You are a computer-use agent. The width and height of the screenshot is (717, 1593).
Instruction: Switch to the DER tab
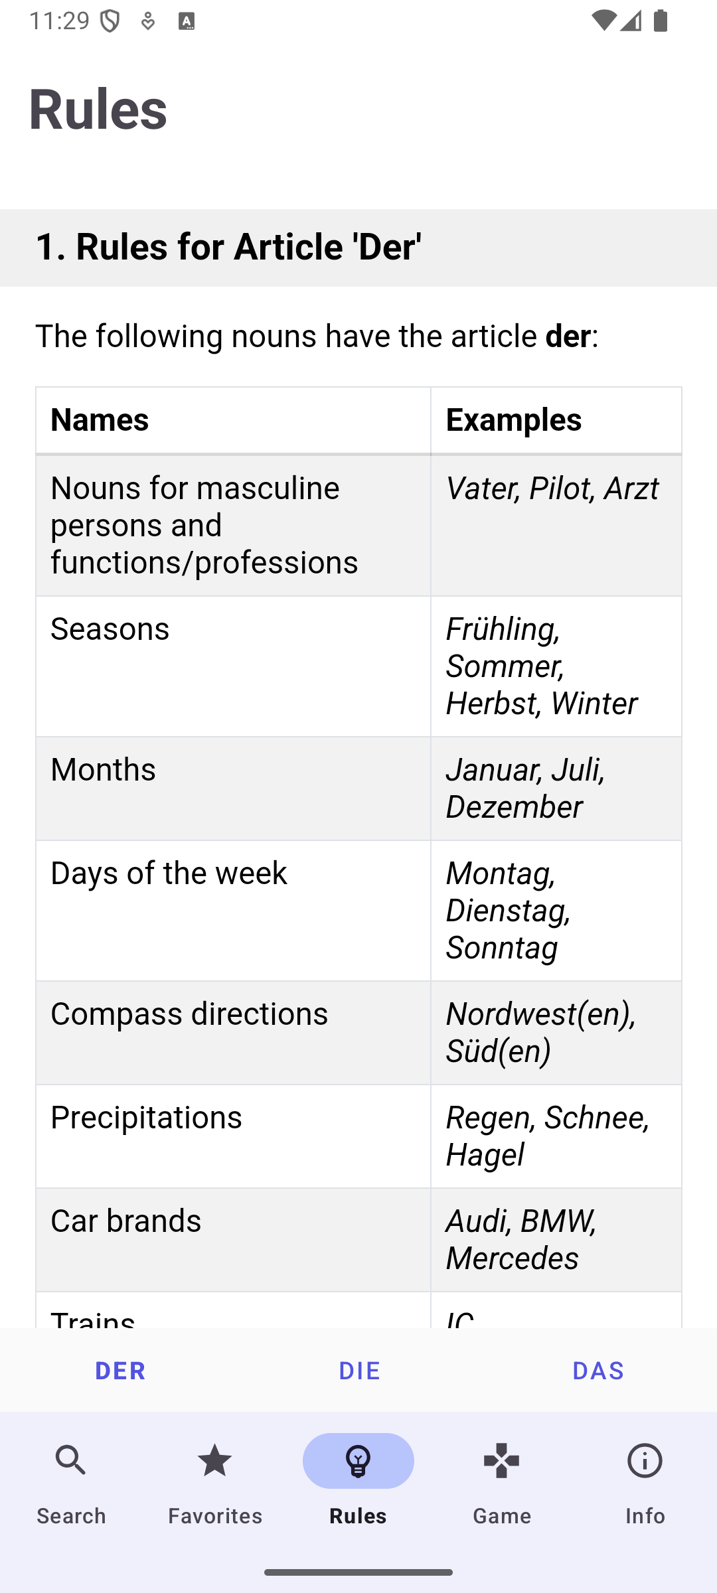click(x=119, y=1370)
